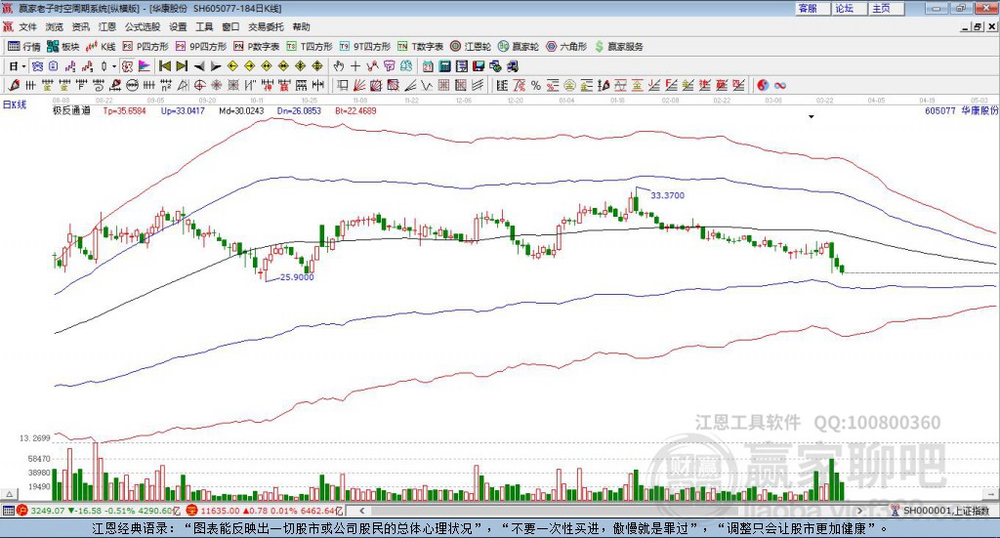Screen dimensions: 1000x538
Task: Open the 浏览 menu
Action: coord(55,26)
